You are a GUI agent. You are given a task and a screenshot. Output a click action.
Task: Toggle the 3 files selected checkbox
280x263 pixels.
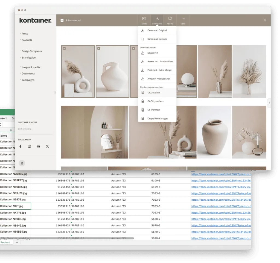tap(62, 20)
